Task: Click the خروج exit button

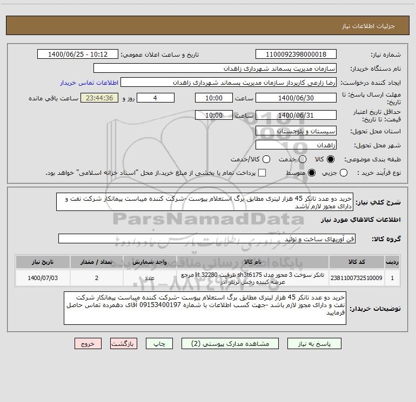Action: tap(88, 344)
